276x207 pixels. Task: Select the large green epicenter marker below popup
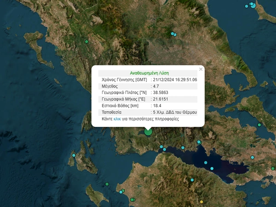[148, 132]
